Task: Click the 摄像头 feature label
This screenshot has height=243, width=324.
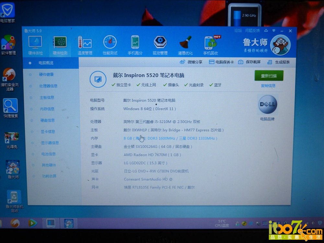Action: 171,85
